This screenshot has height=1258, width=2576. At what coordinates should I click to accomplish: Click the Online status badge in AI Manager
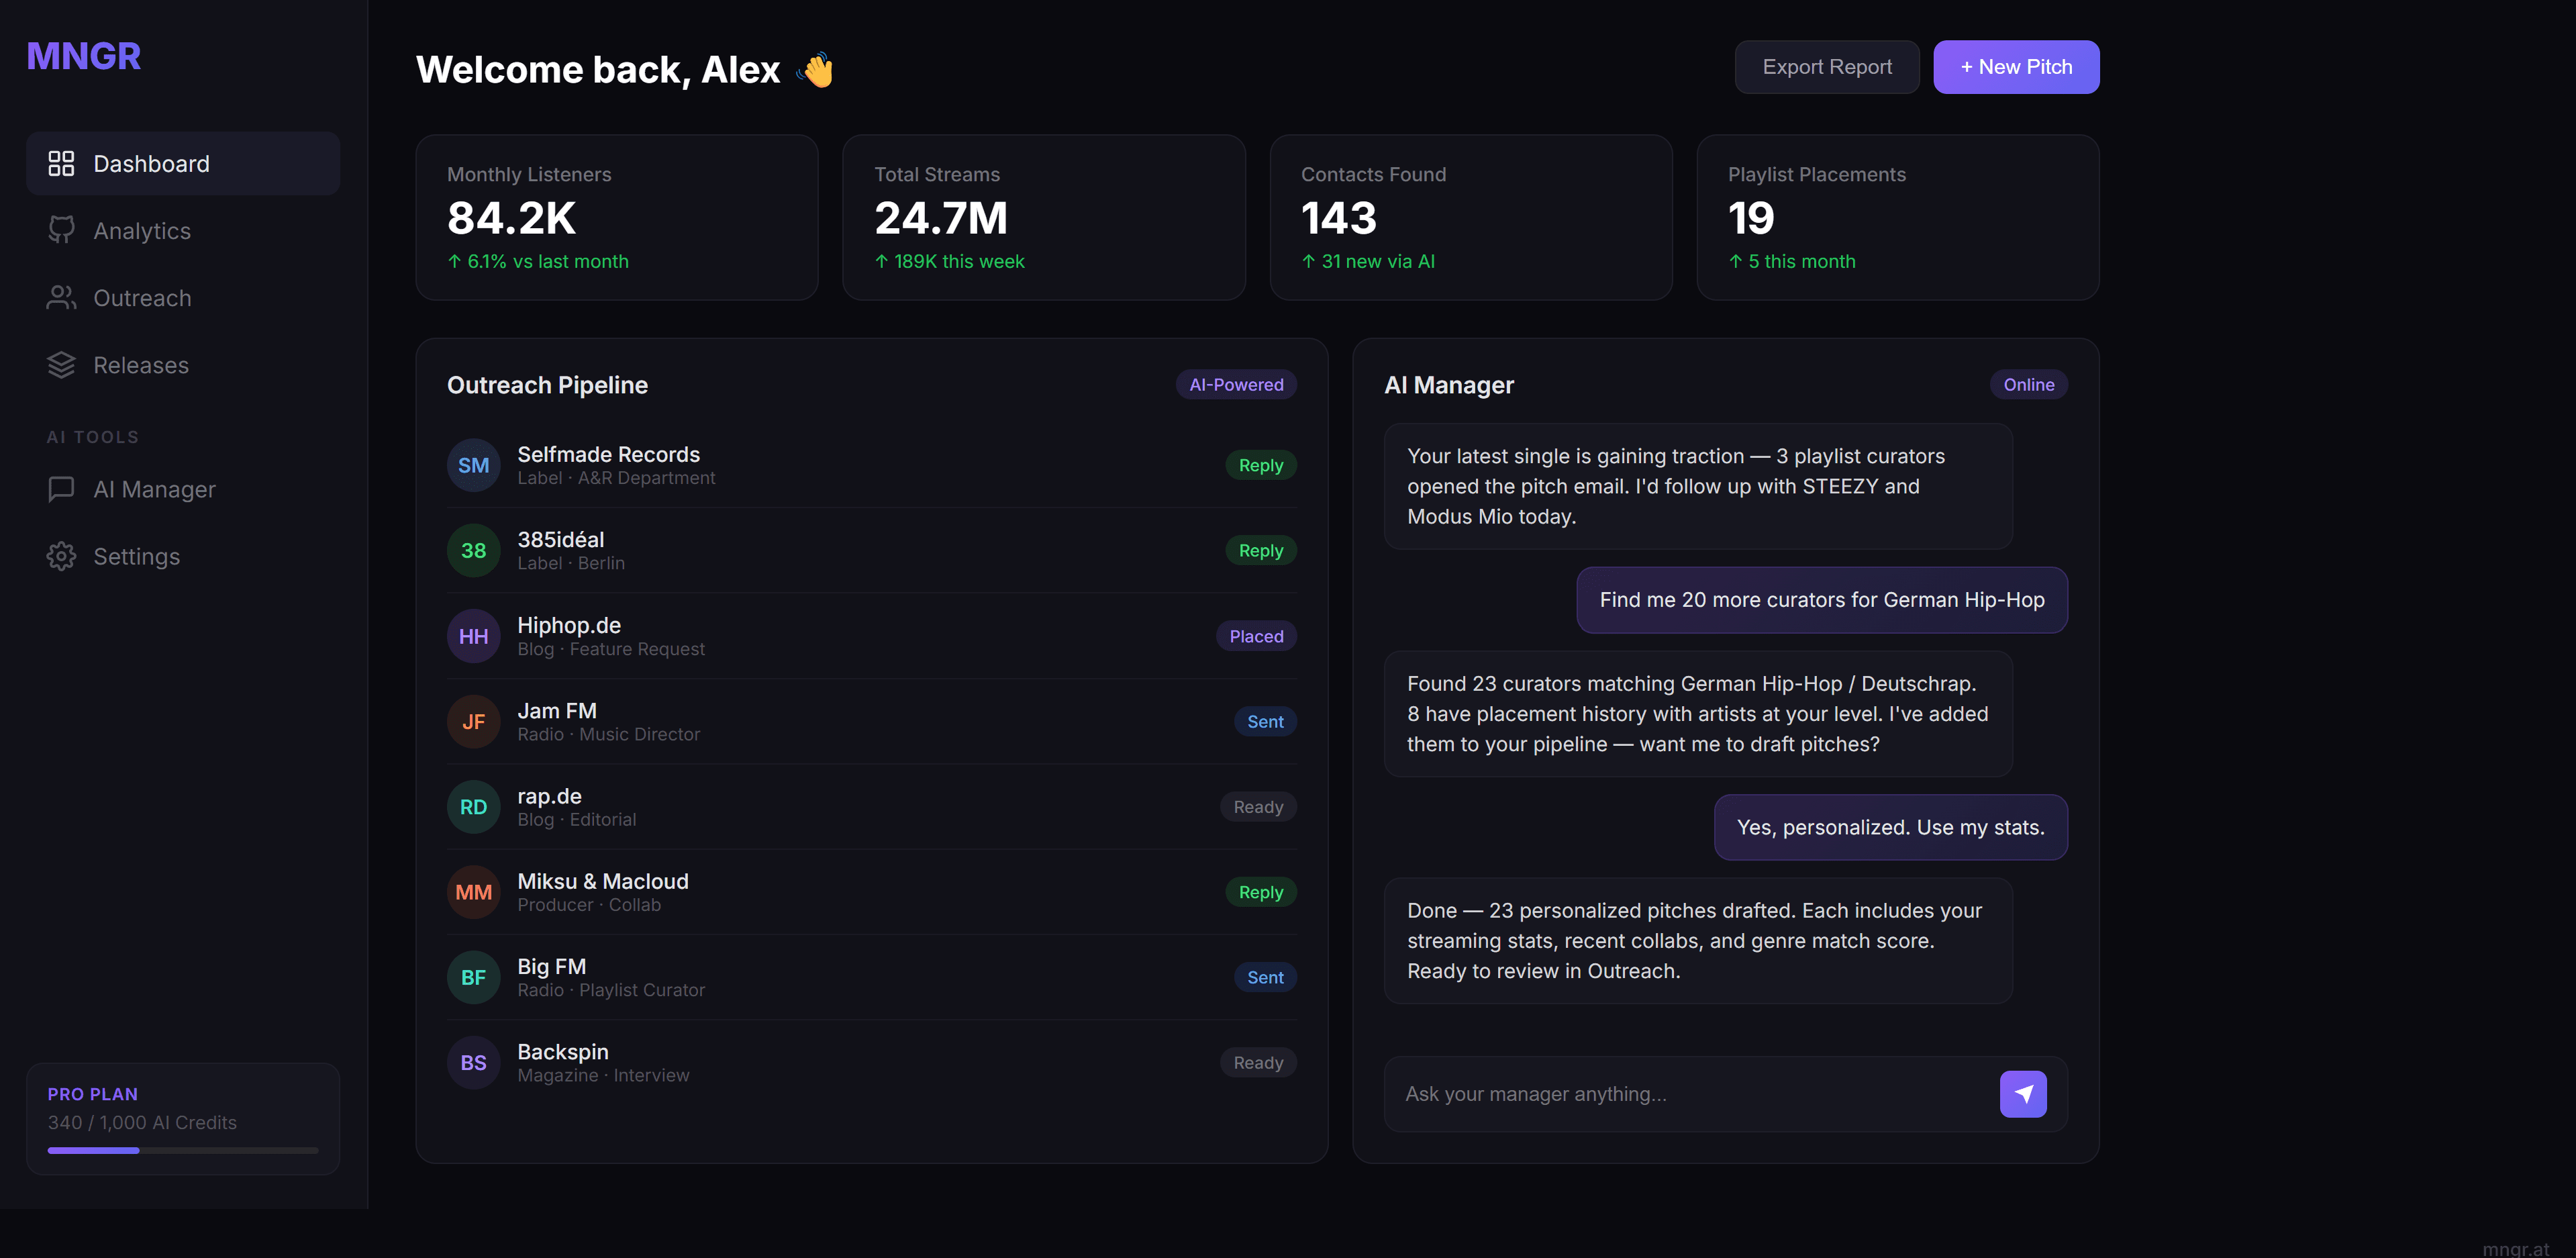[2028, 384]
